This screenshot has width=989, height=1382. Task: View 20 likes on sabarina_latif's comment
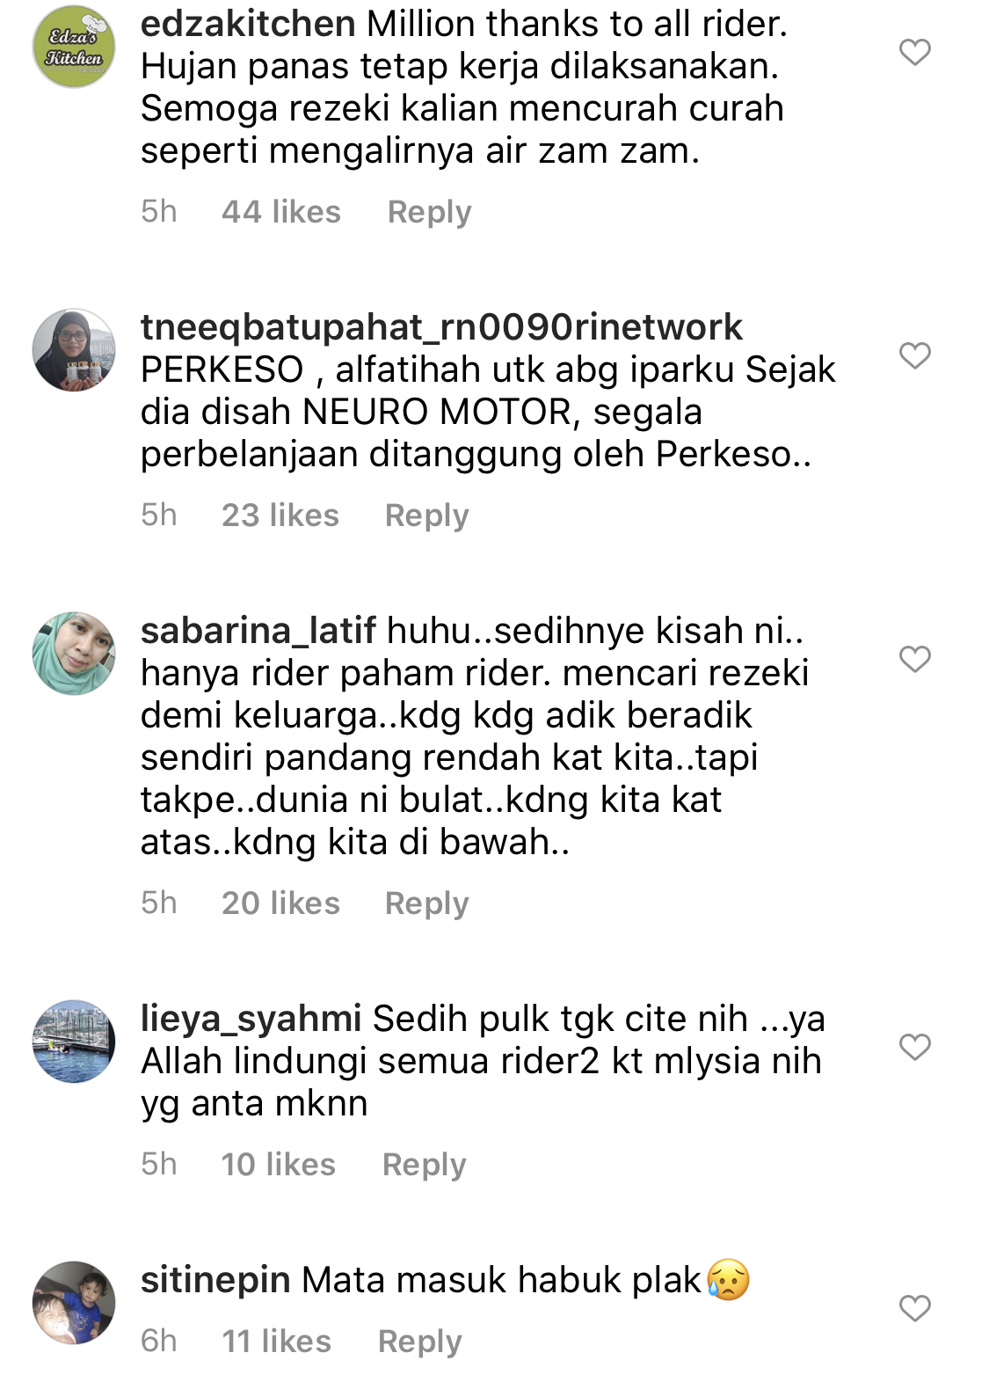click(x=280, y=903)
